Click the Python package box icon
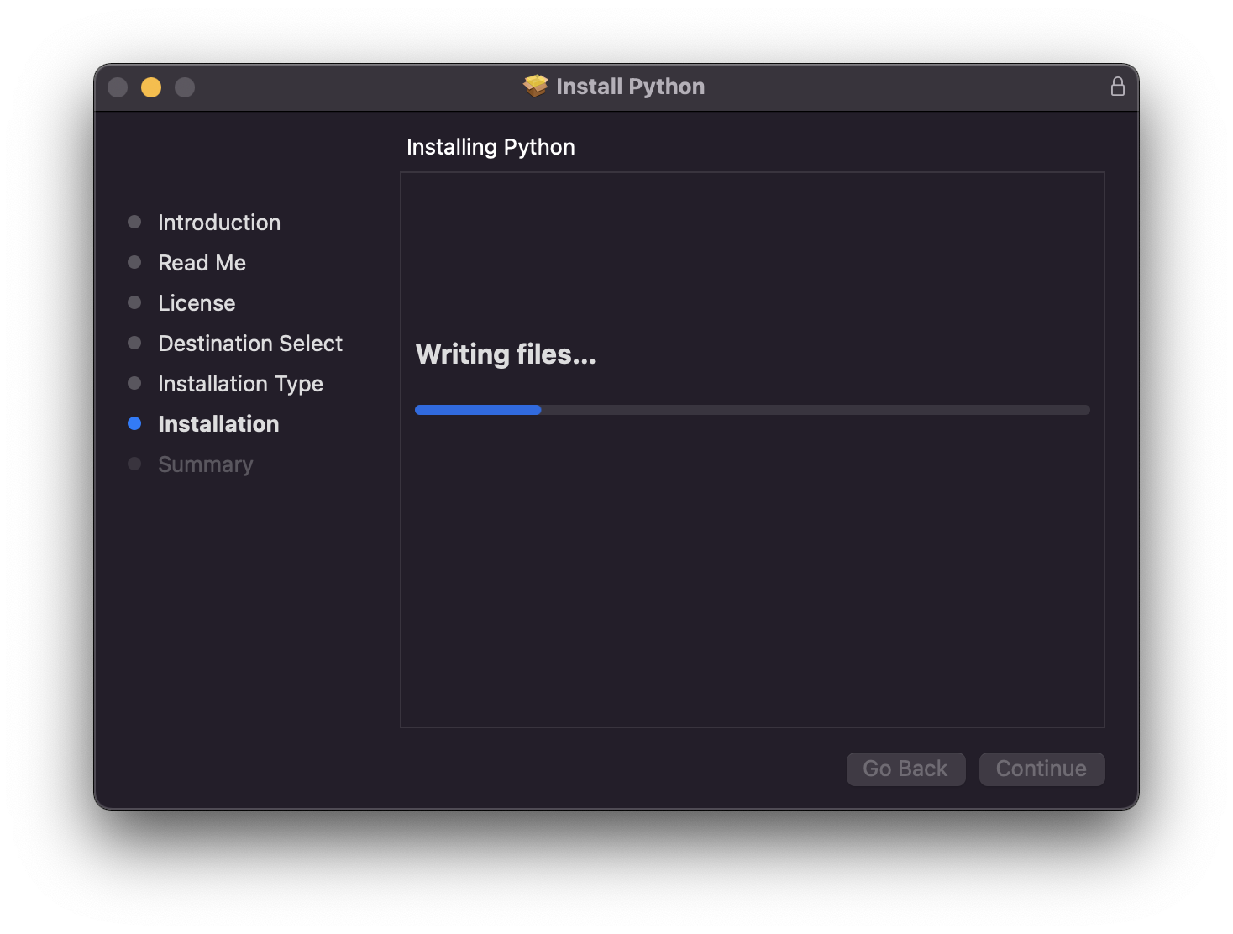1233x934 pixels. (535, 86)
